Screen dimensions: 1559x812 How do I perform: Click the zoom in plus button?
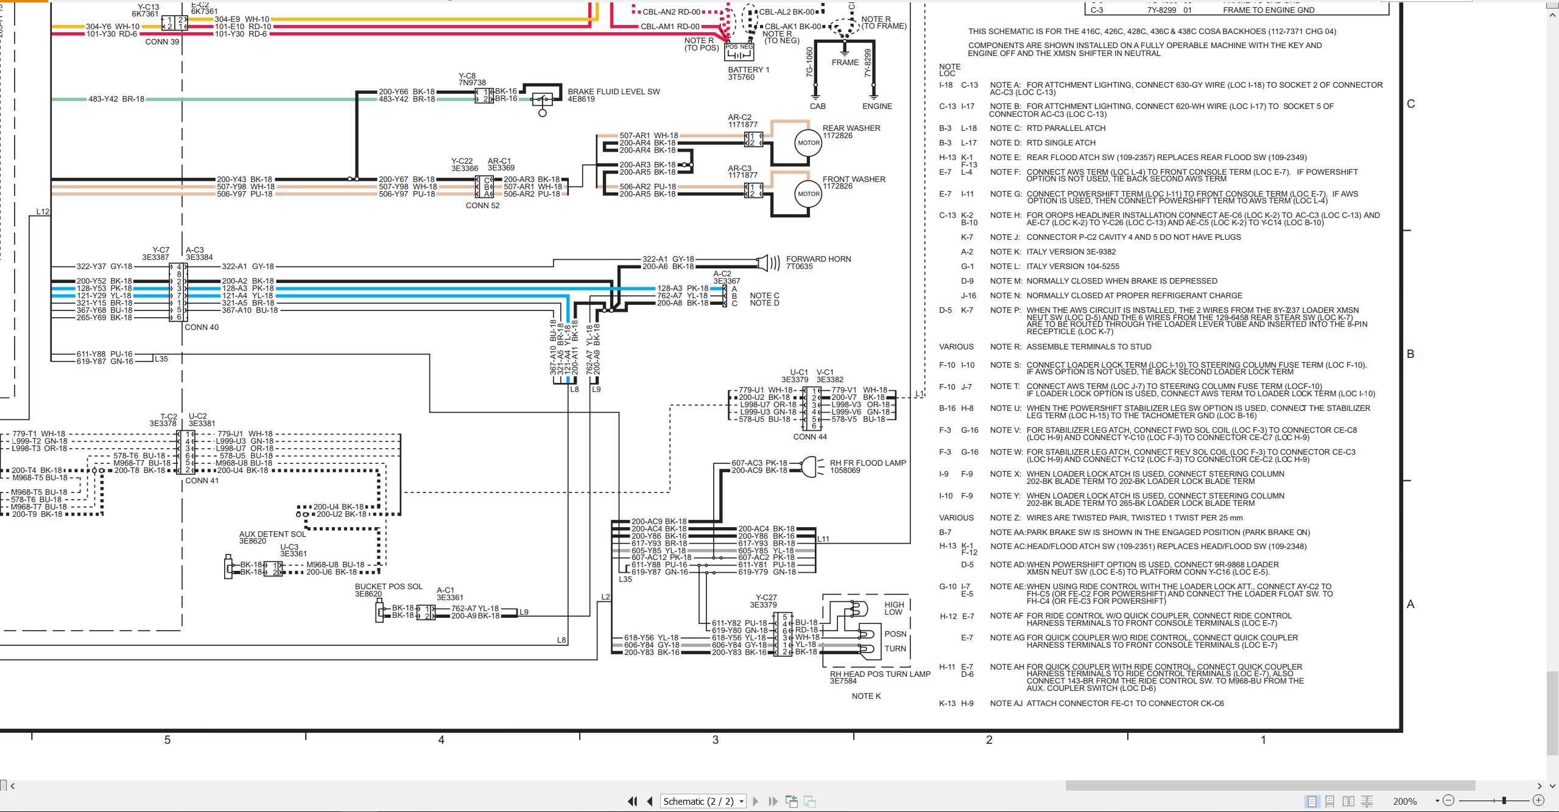(1539, 801)
